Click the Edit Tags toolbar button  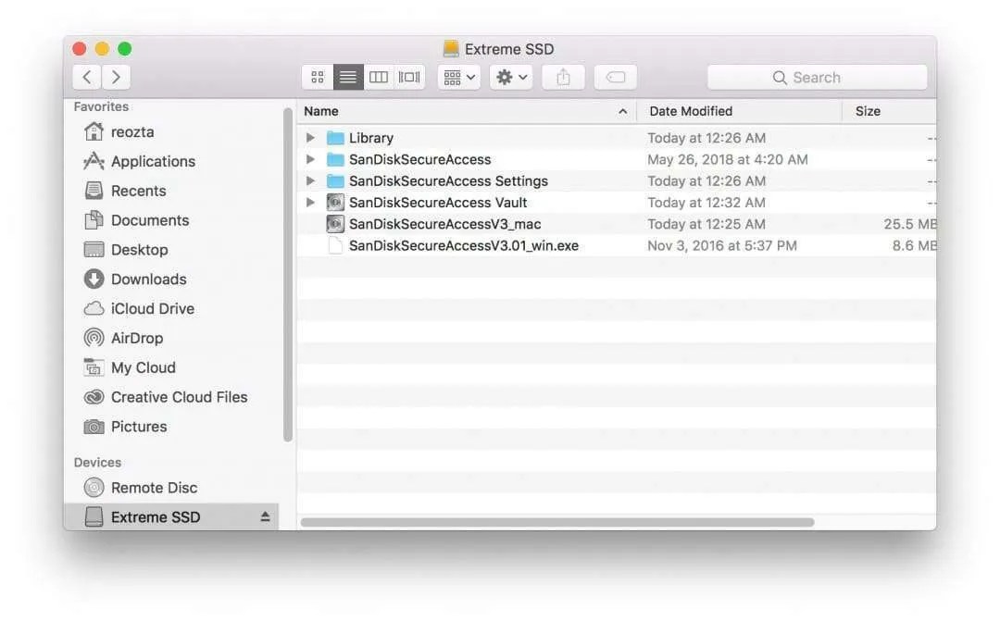(x=616, y=77)
